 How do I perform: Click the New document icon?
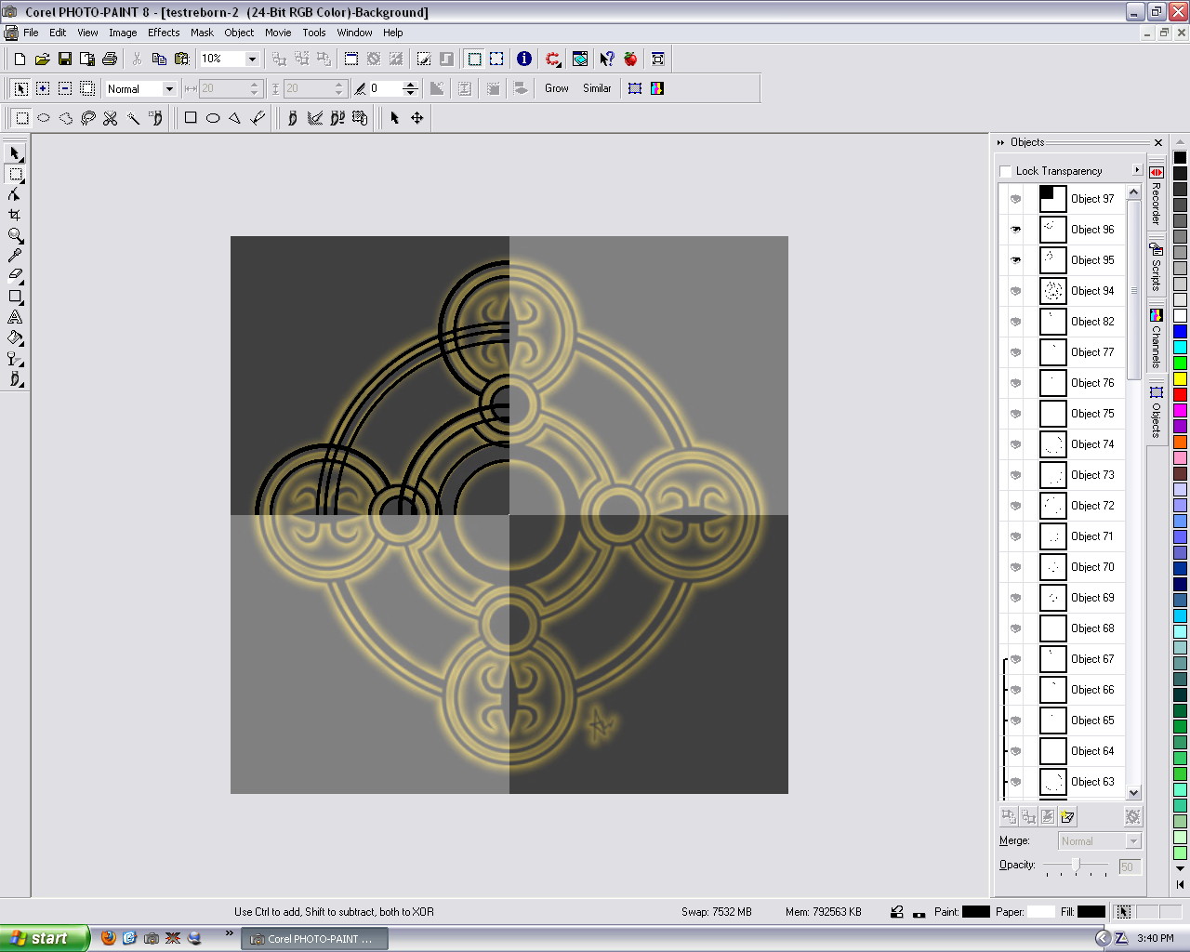pyautogui.click(x=20, y=59)
